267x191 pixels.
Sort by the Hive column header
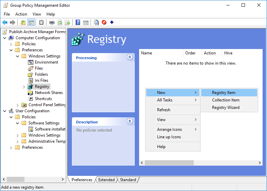coord(242,53)
